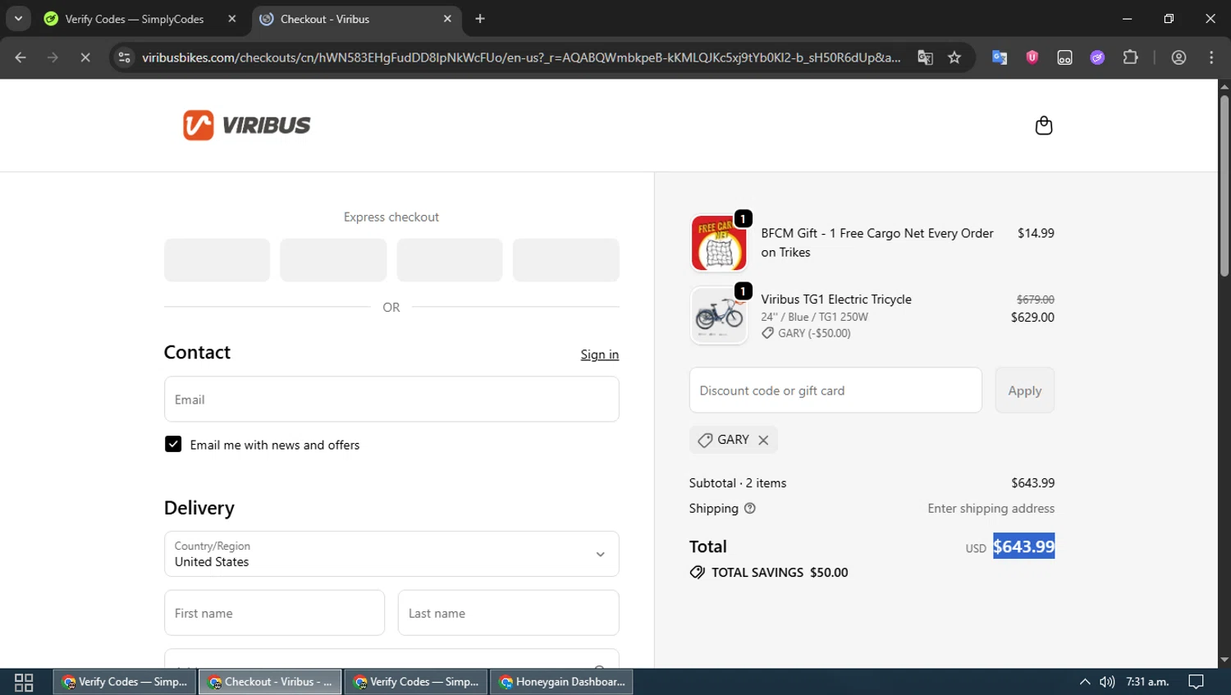The image size is (1231, 695).
Task: Click the Enter shipping address text
Action: click(991, 509)
